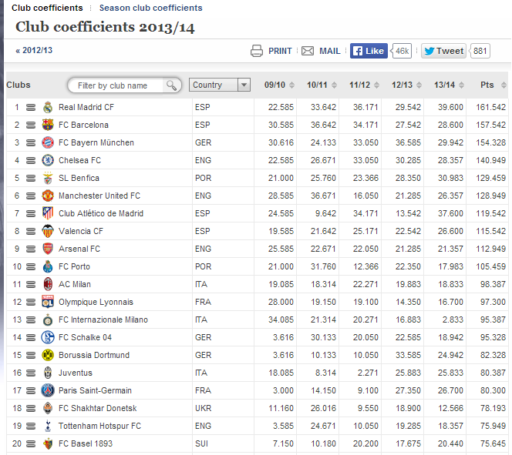Image resolution: width=512 pixels, height=455 pixels.
Task: Click the Paris Saint-Germain crest icon
Action: point(48,390)
